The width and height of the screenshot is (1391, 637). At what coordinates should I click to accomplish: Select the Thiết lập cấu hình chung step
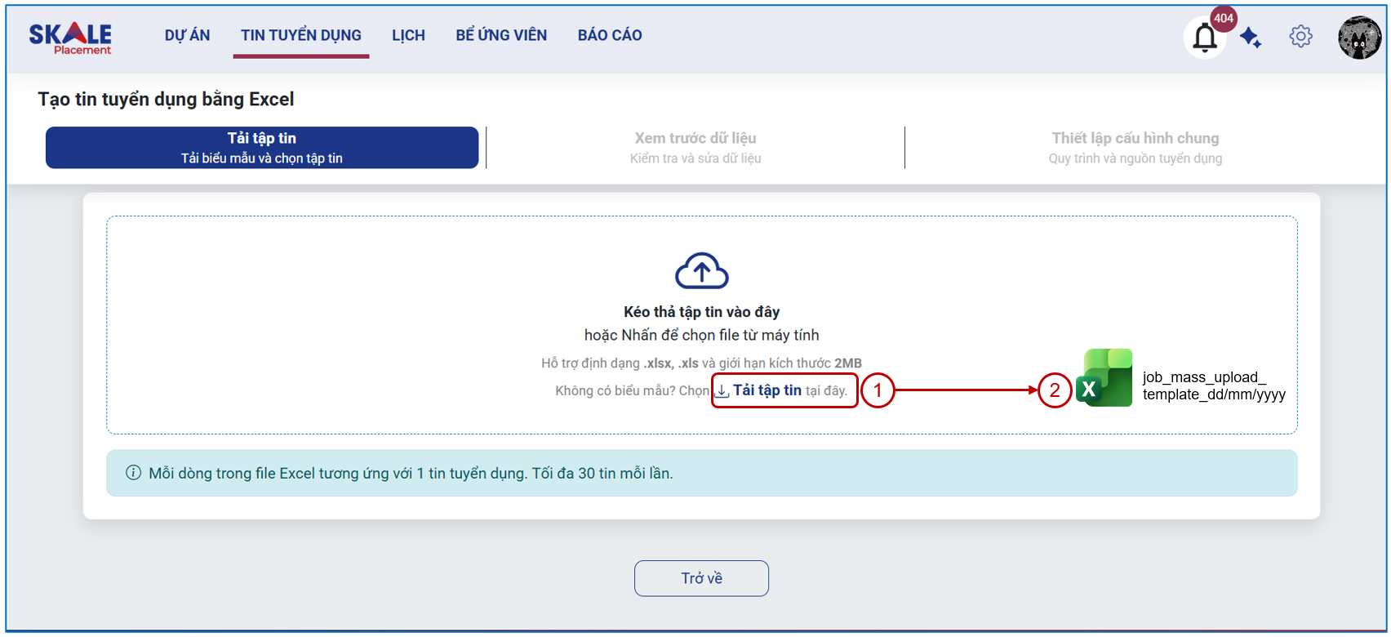pos(1135,148)
